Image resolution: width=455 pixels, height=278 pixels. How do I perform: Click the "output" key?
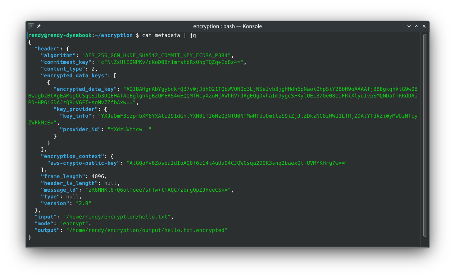tap(47, 230)
